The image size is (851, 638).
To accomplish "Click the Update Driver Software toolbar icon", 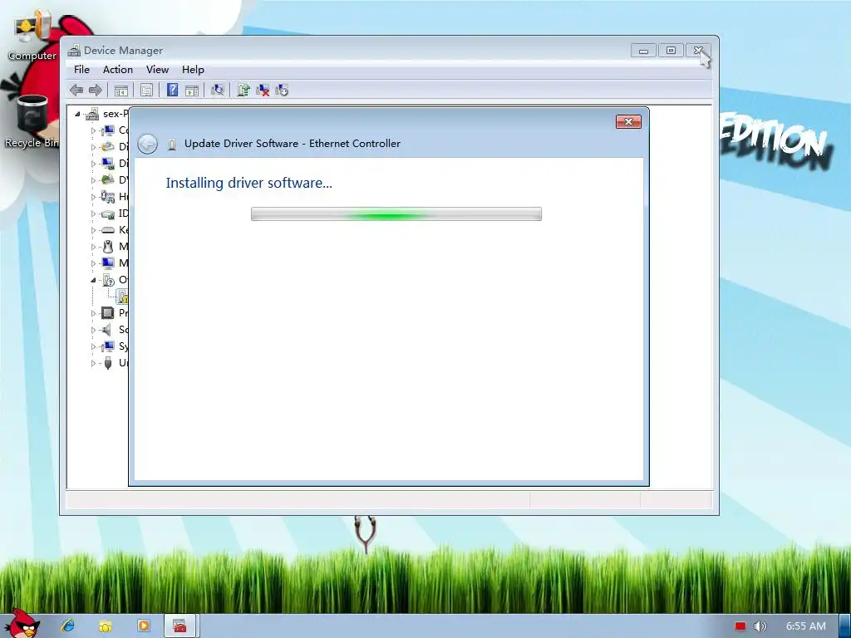I will click(243, 90).
